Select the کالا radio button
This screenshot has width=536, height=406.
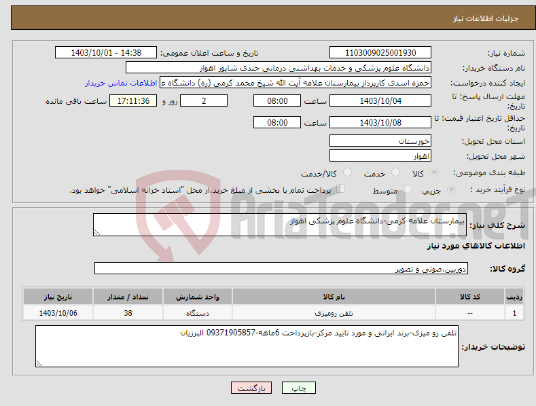pyautogui.click(x=435, y=172)
